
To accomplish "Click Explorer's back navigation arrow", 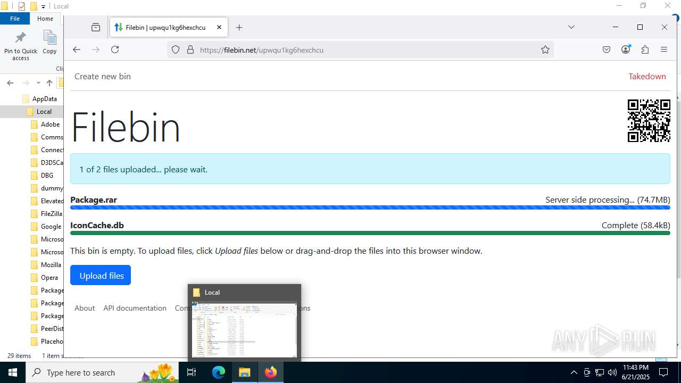I will click(x=10, y=82).
